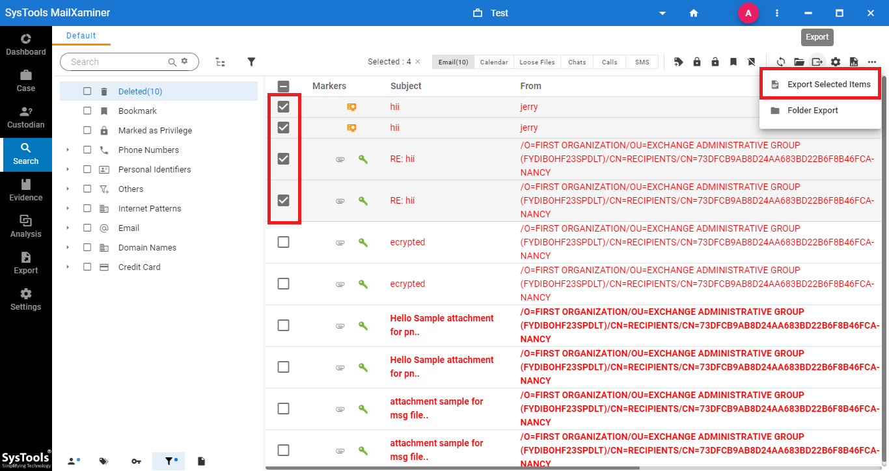Check the Deleted(10) folder checkbox

tap(87, 91)
